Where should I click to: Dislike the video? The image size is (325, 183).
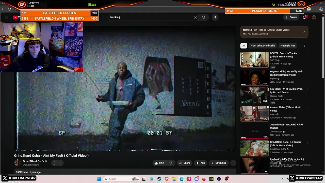click(171, 163)
